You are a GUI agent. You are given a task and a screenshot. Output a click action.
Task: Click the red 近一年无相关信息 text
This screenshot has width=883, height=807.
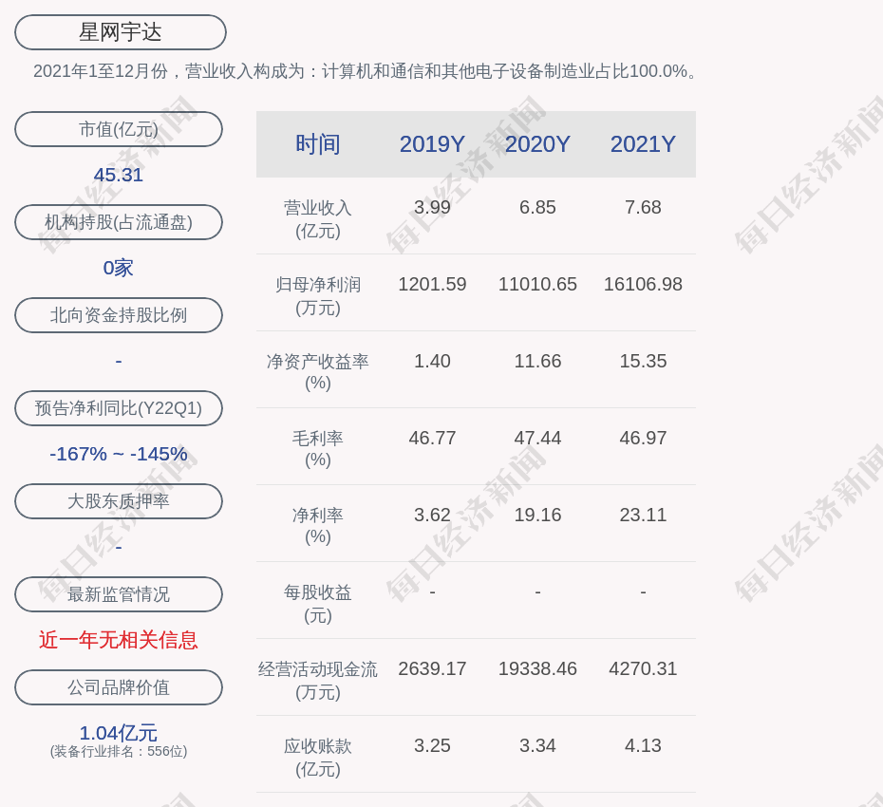119,640
